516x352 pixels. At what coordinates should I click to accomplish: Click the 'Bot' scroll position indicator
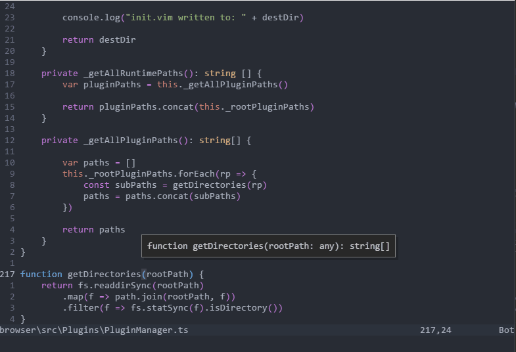pos(506,330)
